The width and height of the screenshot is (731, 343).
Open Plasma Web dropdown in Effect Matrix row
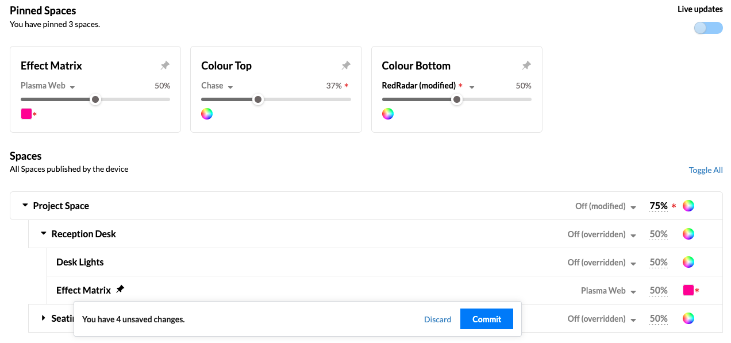[609, 291]
